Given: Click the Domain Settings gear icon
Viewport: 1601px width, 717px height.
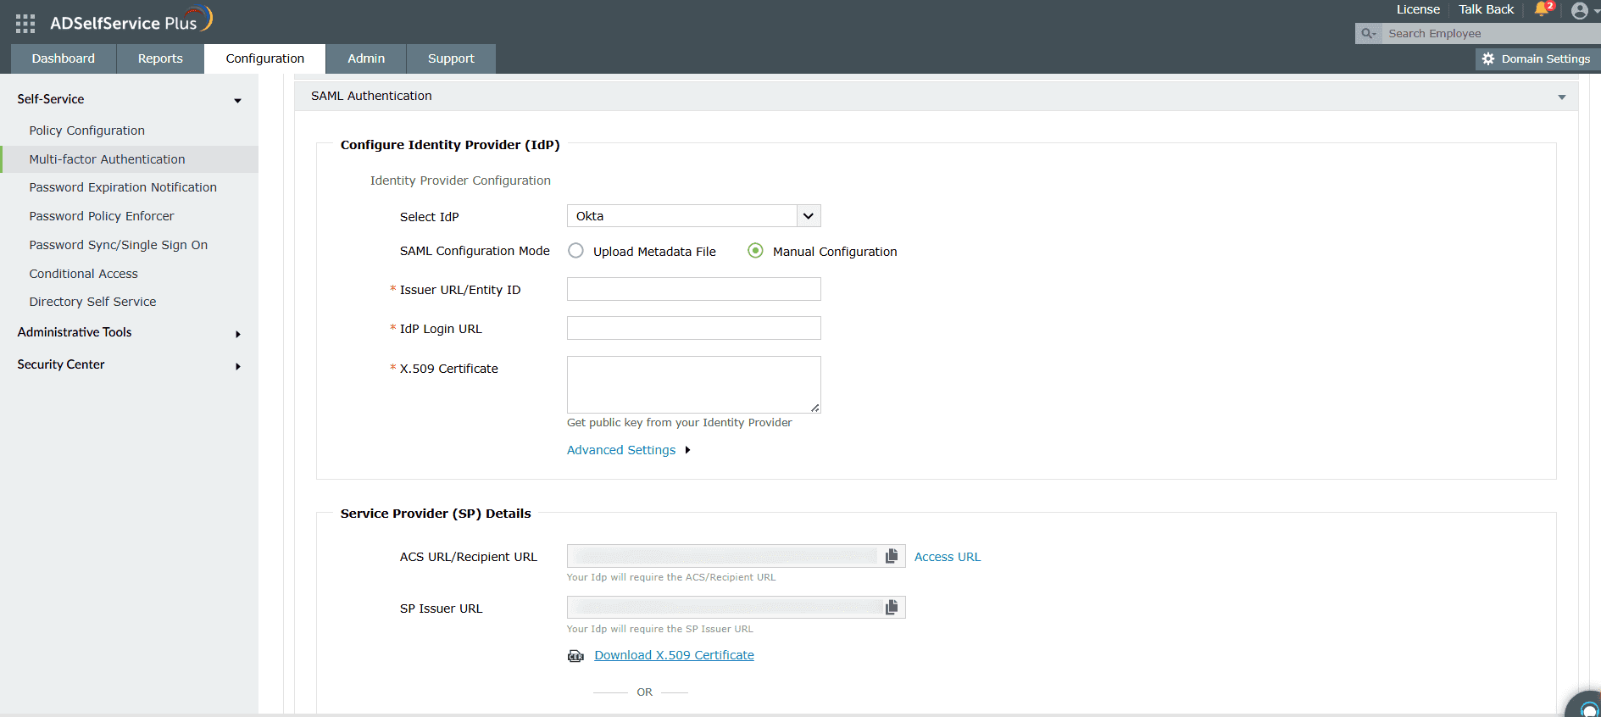Looking at the screenshot, I should pyautogui.click(x=1488, y=58).
